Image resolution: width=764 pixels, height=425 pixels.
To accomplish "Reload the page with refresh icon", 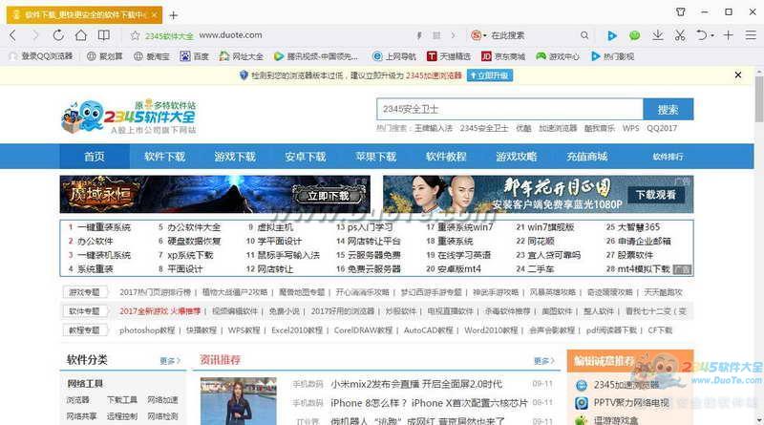I will (x=58, y=35).
